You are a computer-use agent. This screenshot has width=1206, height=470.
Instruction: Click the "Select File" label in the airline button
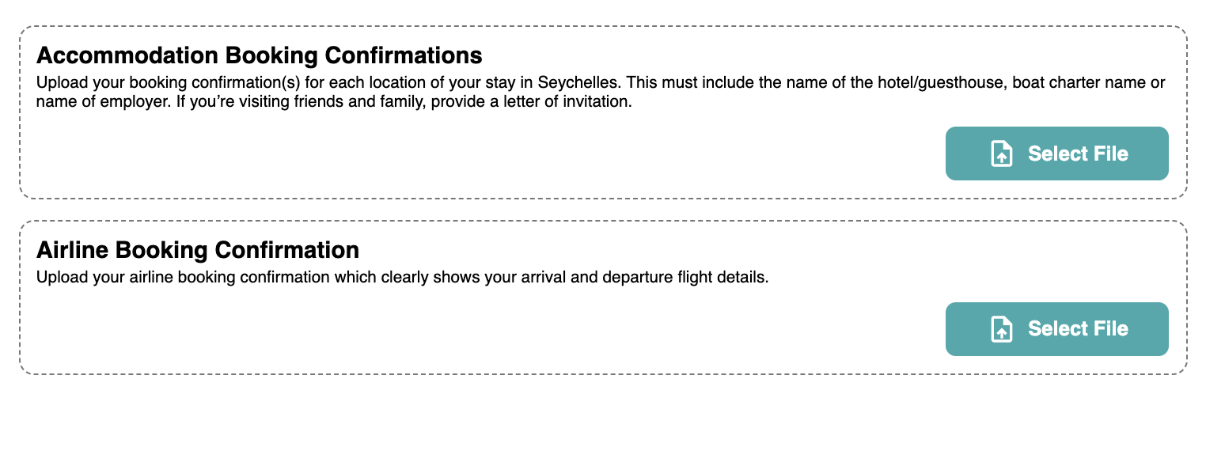point(1077,329)
